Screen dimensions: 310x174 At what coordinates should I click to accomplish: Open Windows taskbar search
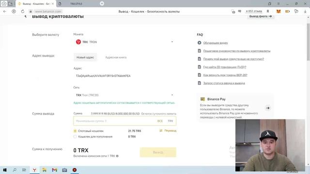tap(15, 170)
